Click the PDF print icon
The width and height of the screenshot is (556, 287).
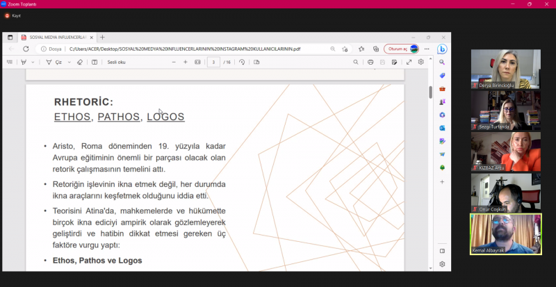pos(370,62)
